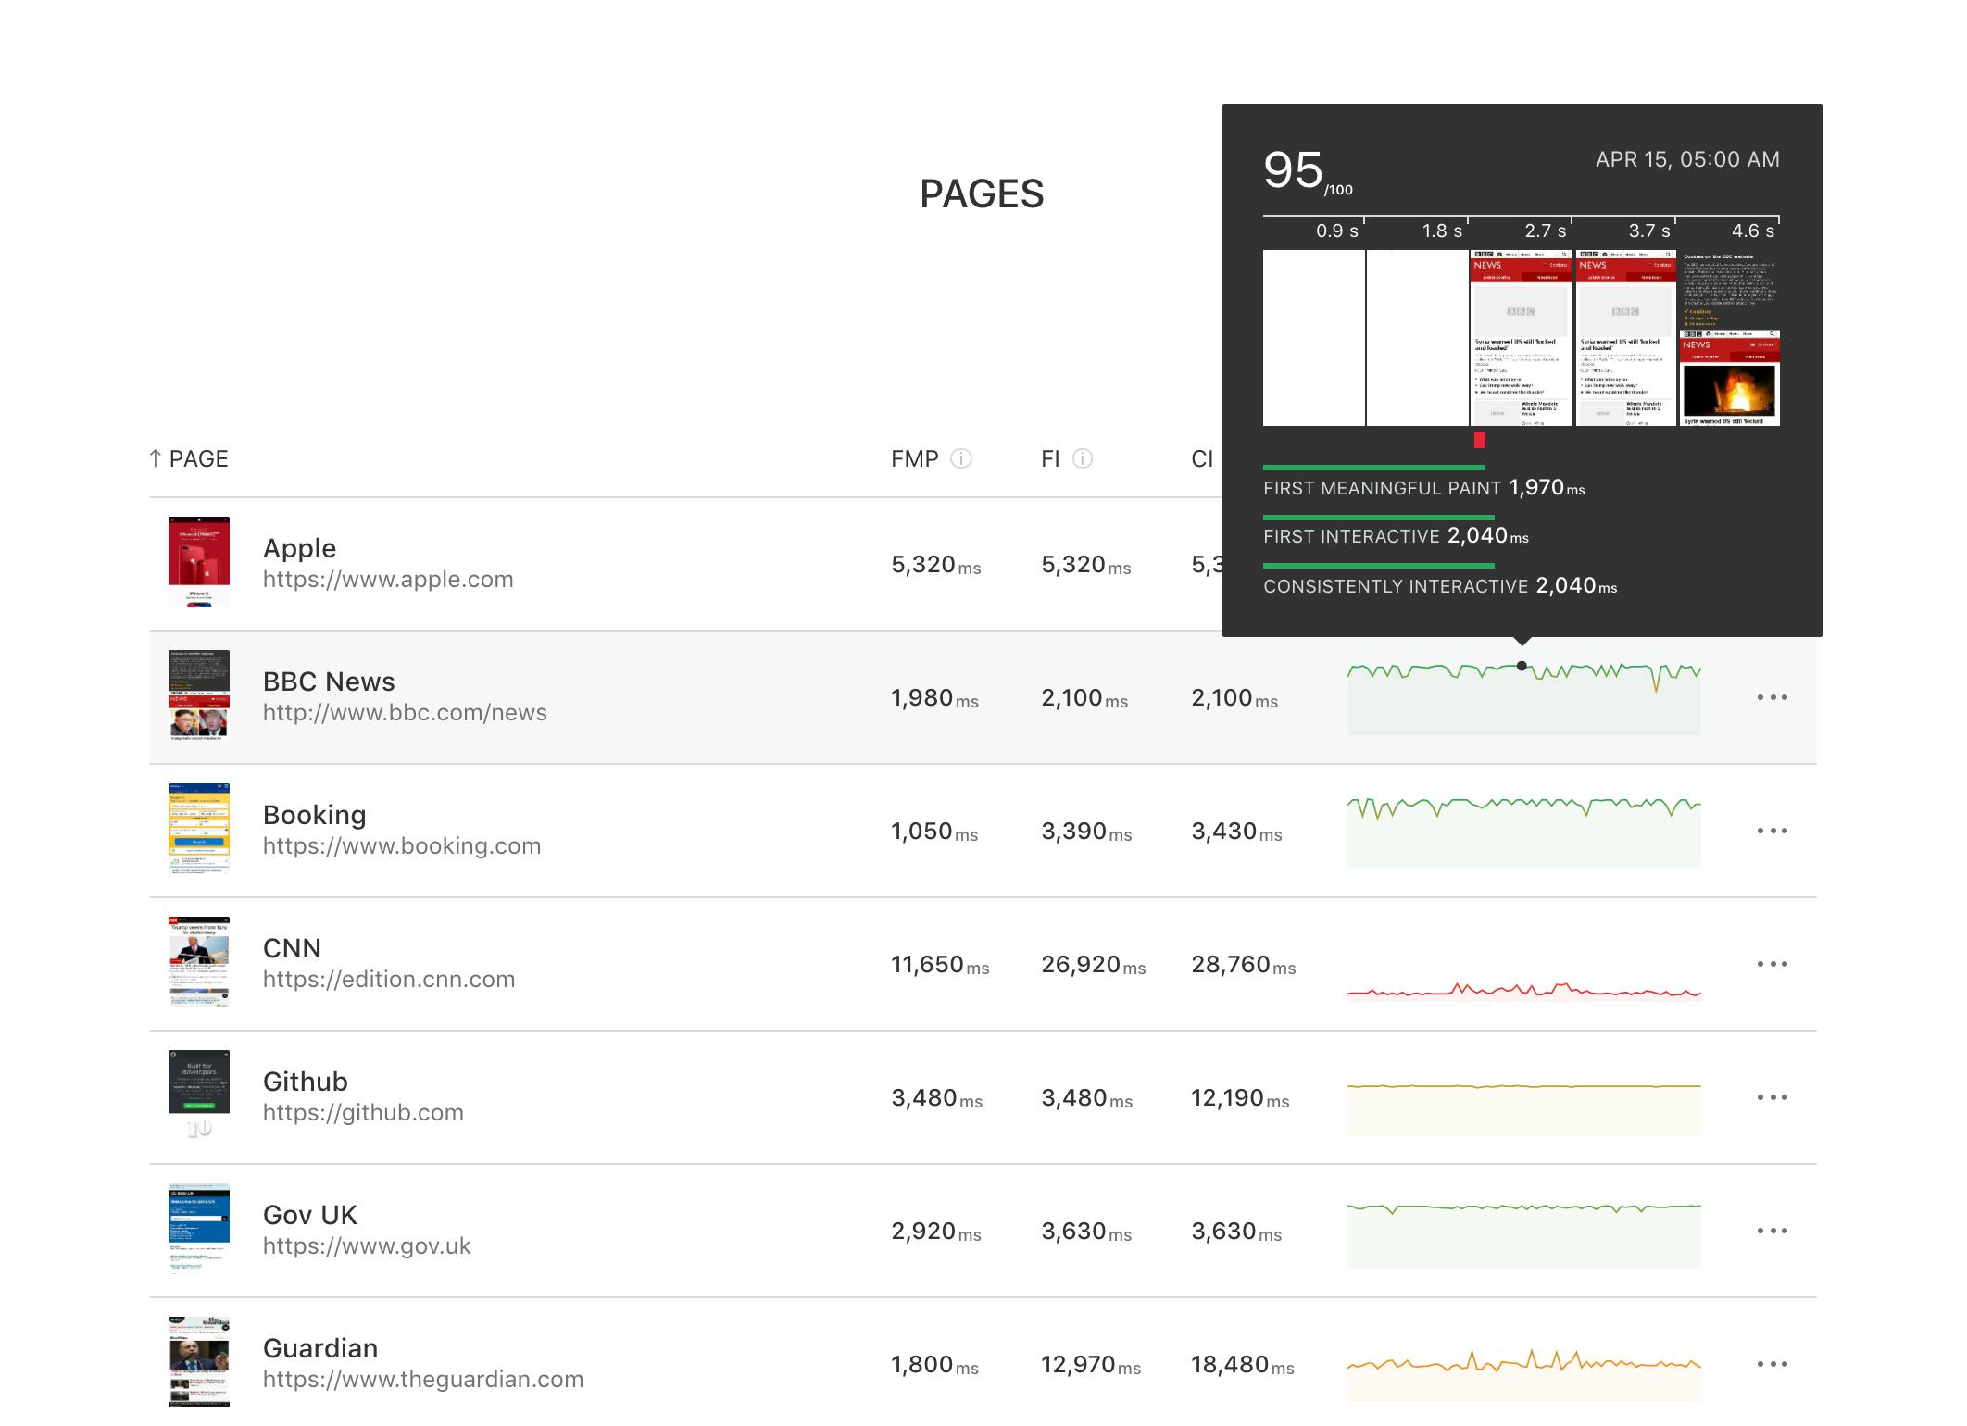
Task: Click Github's 12,190 ms CI value
Action: (x=1240, y=1098)
